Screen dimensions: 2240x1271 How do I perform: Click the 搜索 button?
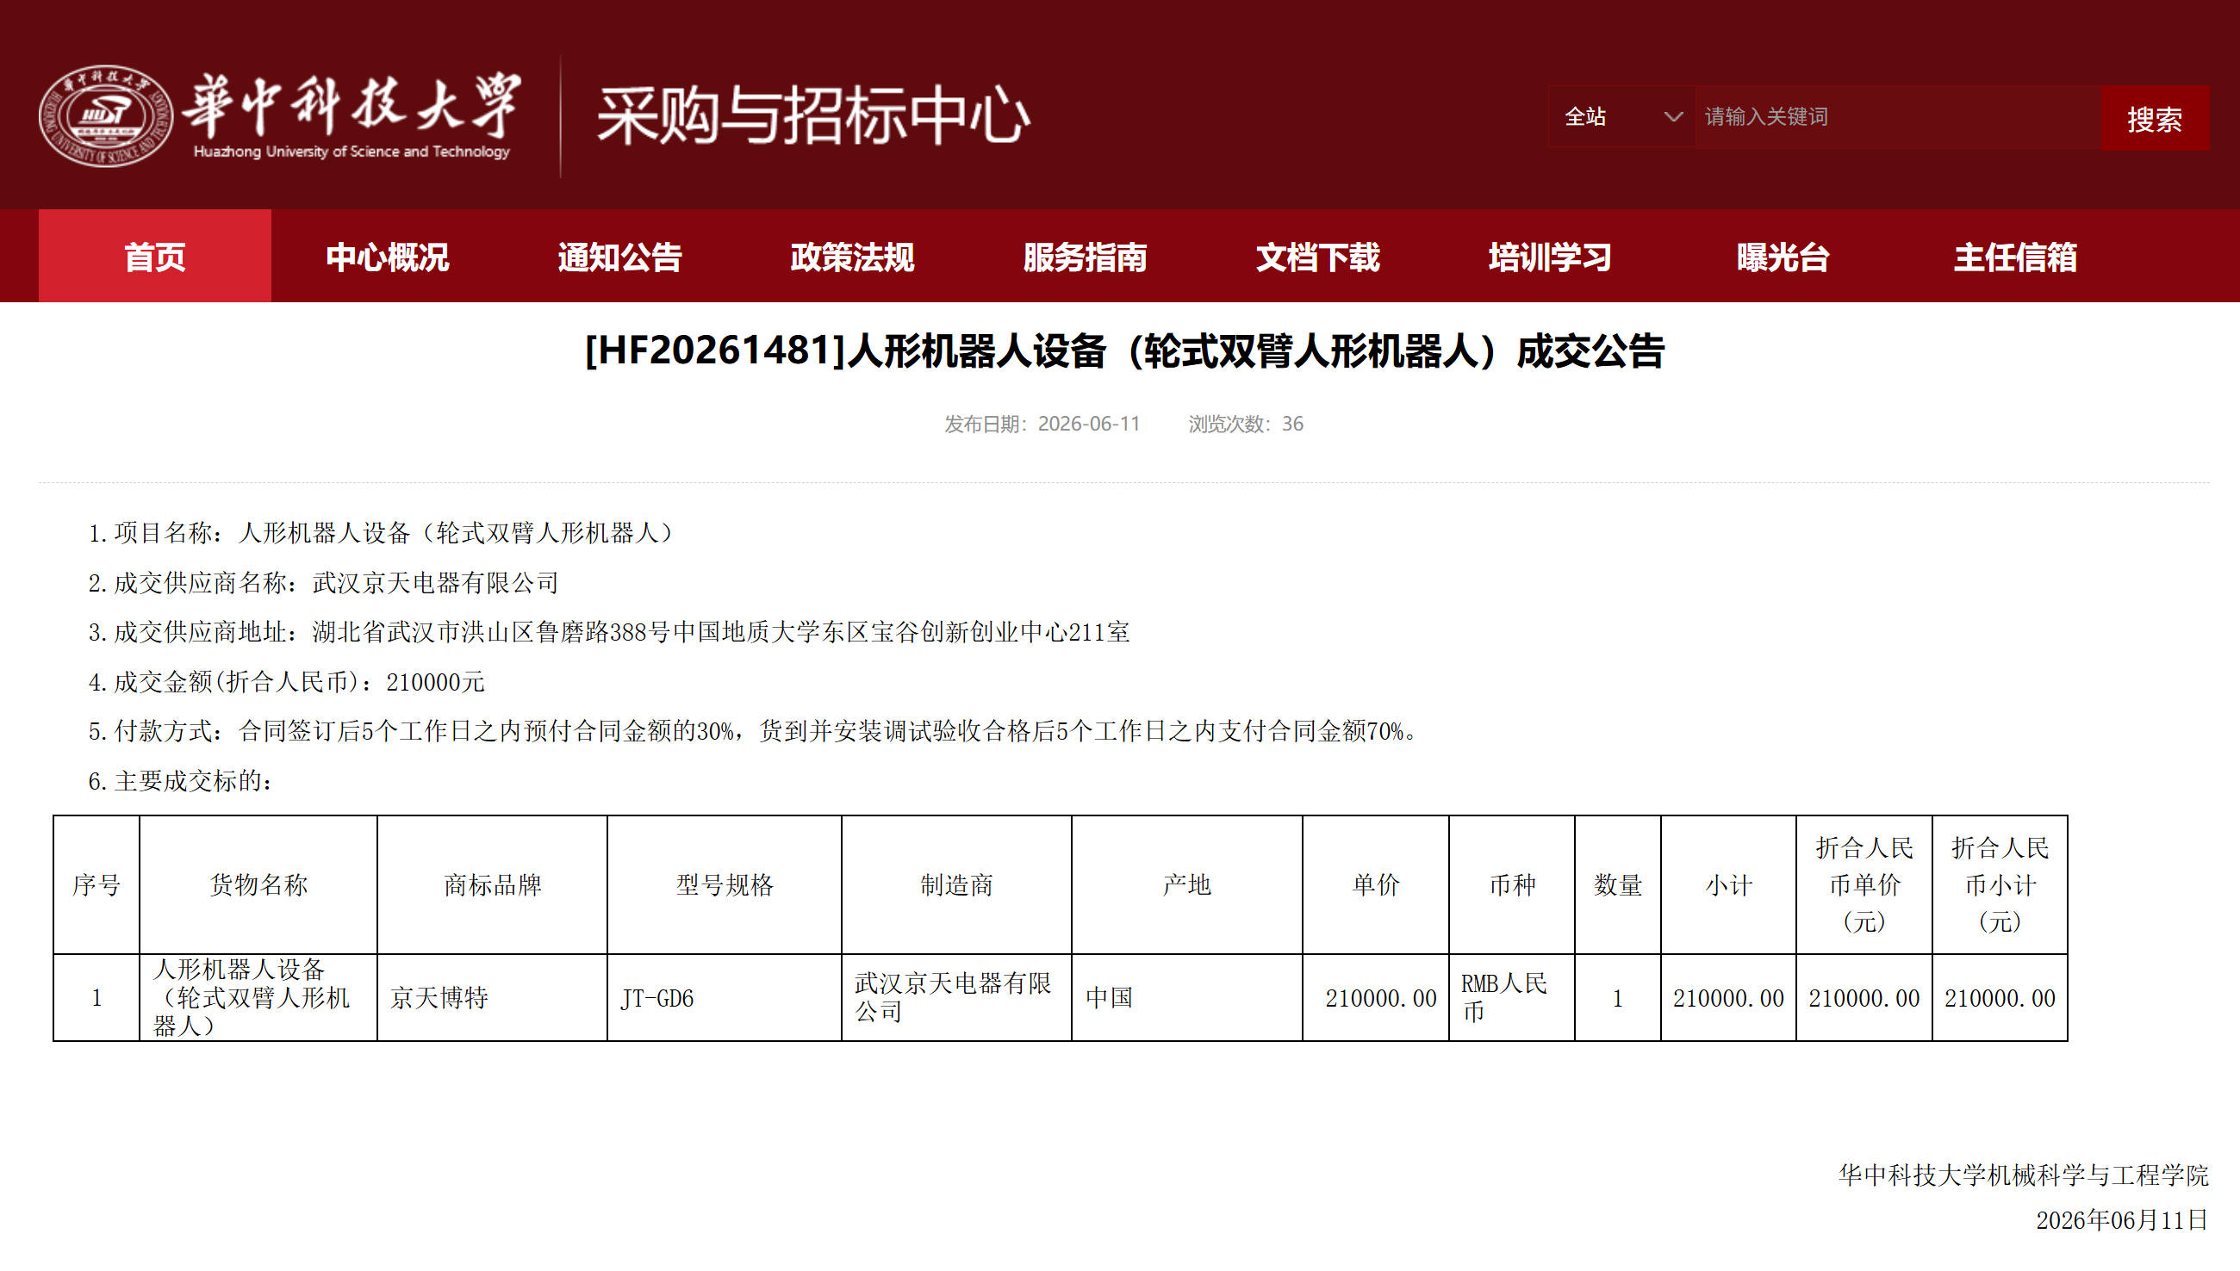pos(2156,118)
